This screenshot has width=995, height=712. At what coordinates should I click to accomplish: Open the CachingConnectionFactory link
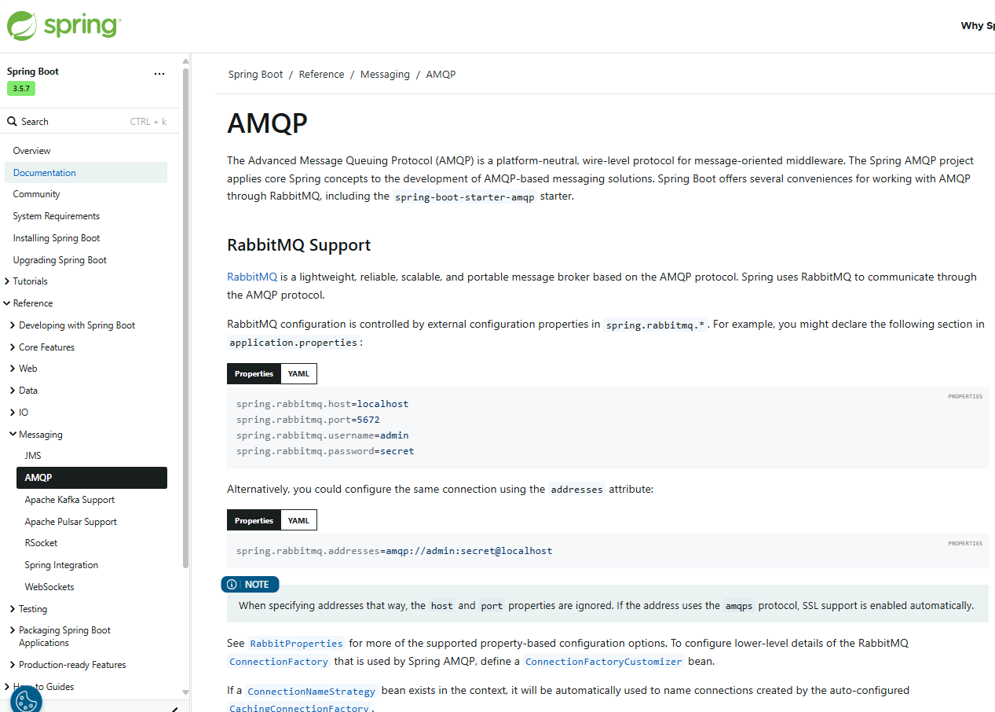(299, 709)
